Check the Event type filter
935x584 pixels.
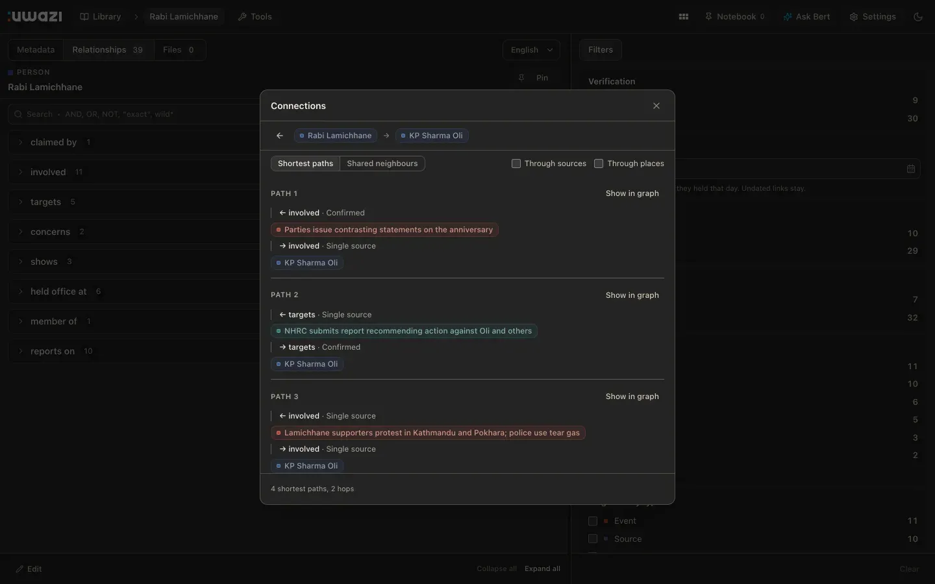tap(593, 521)
